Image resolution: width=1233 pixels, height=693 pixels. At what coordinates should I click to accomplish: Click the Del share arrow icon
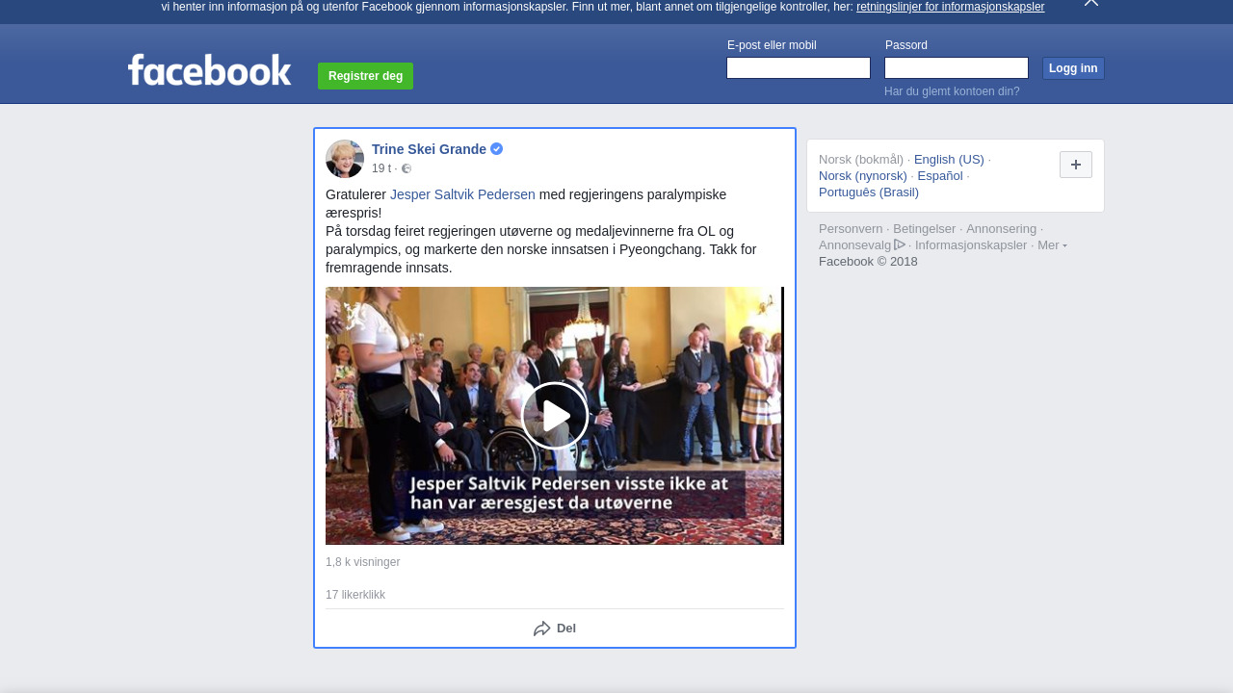[x=542, y=629]
